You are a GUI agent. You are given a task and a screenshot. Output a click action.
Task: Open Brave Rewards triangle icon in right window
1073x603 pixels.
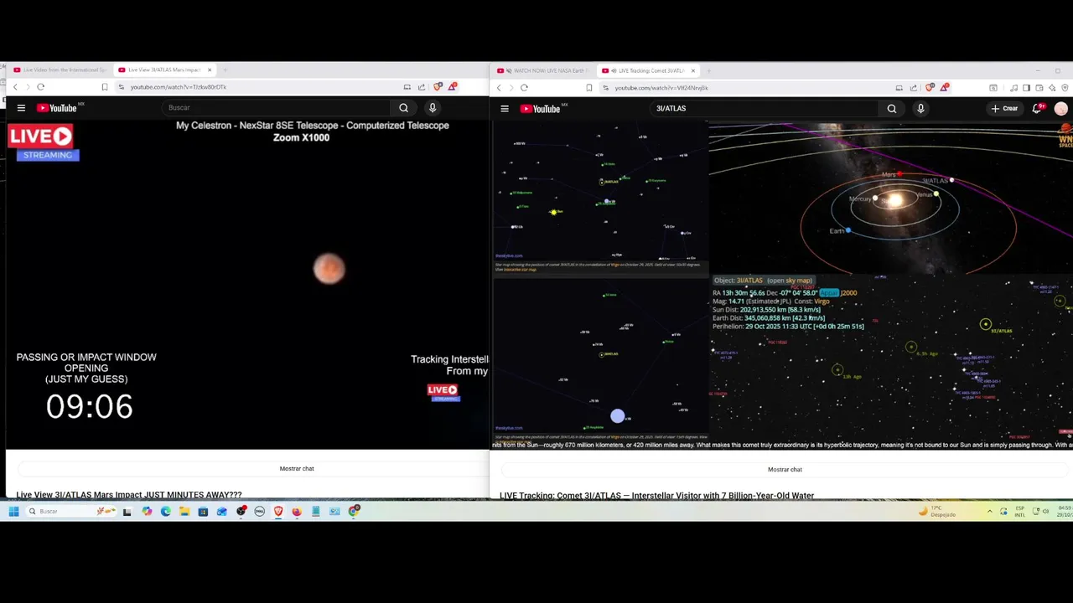click(x=945, y=87)
